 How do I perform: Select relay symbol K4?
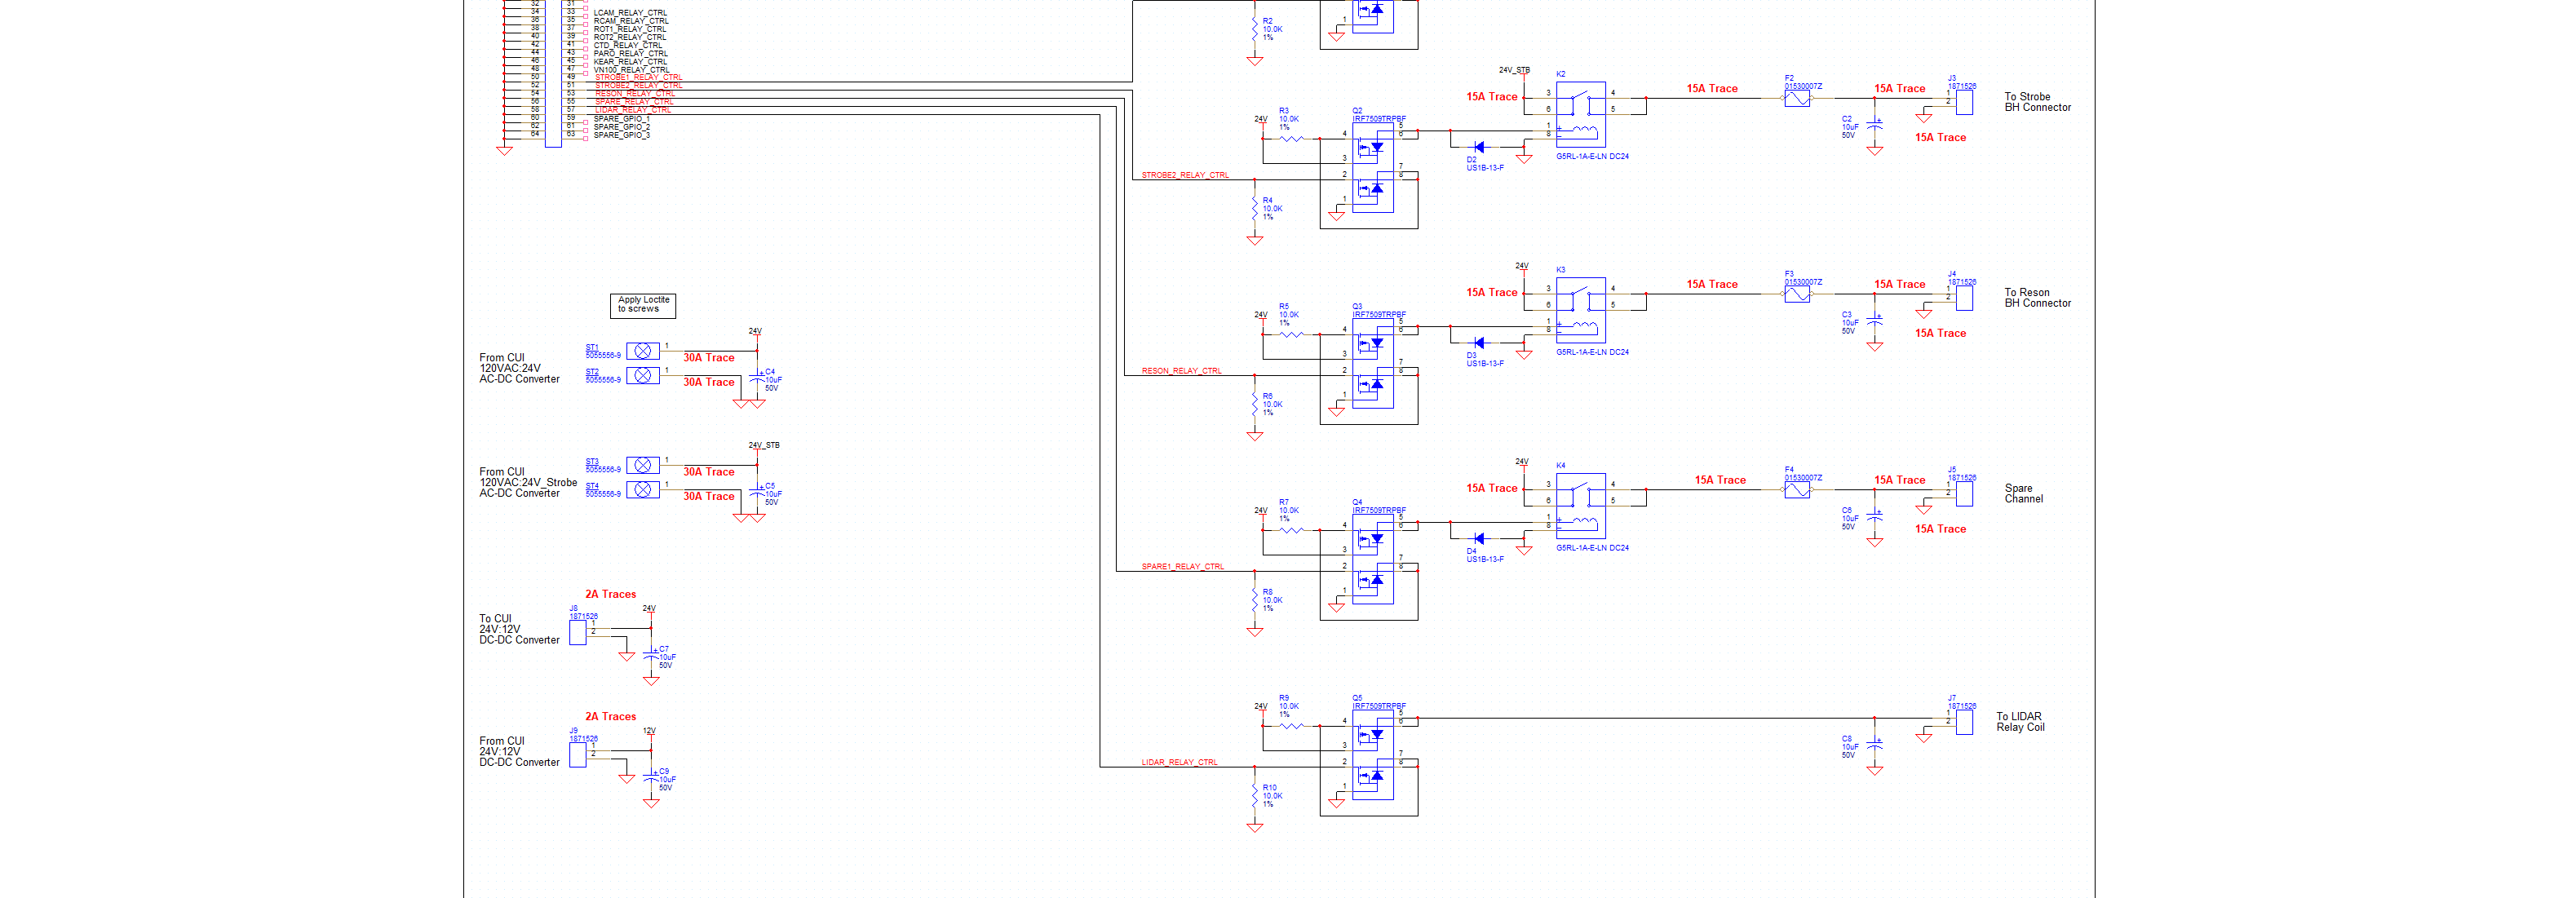coord(1581,506)
